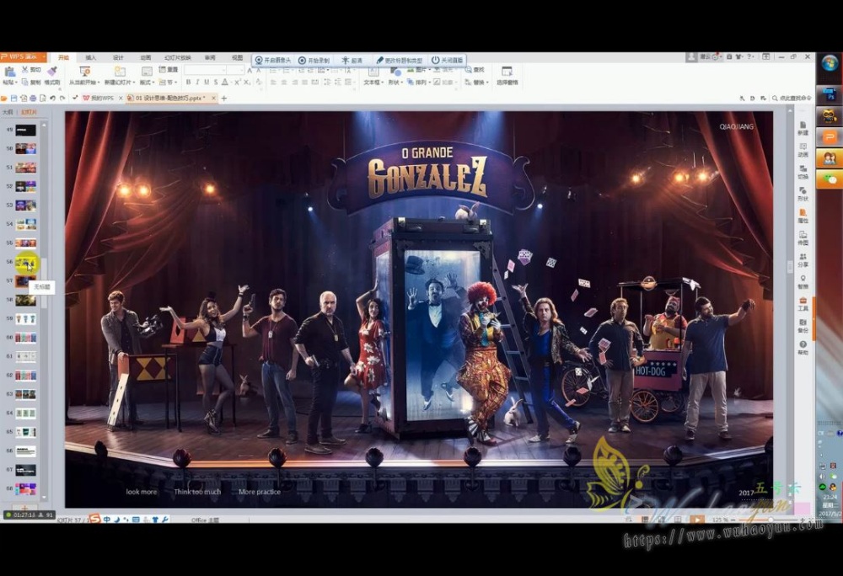Switch to the 动画 (Animation) ribbon tab
The width and height of the screenshot is (843, 576).
(145, 57)
